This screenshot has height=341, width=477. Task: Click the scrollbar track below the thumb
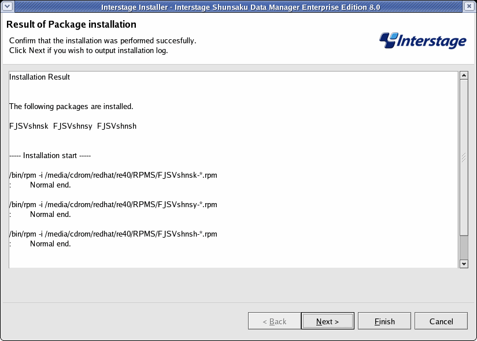pyautogui.click(x=464, y=248)
